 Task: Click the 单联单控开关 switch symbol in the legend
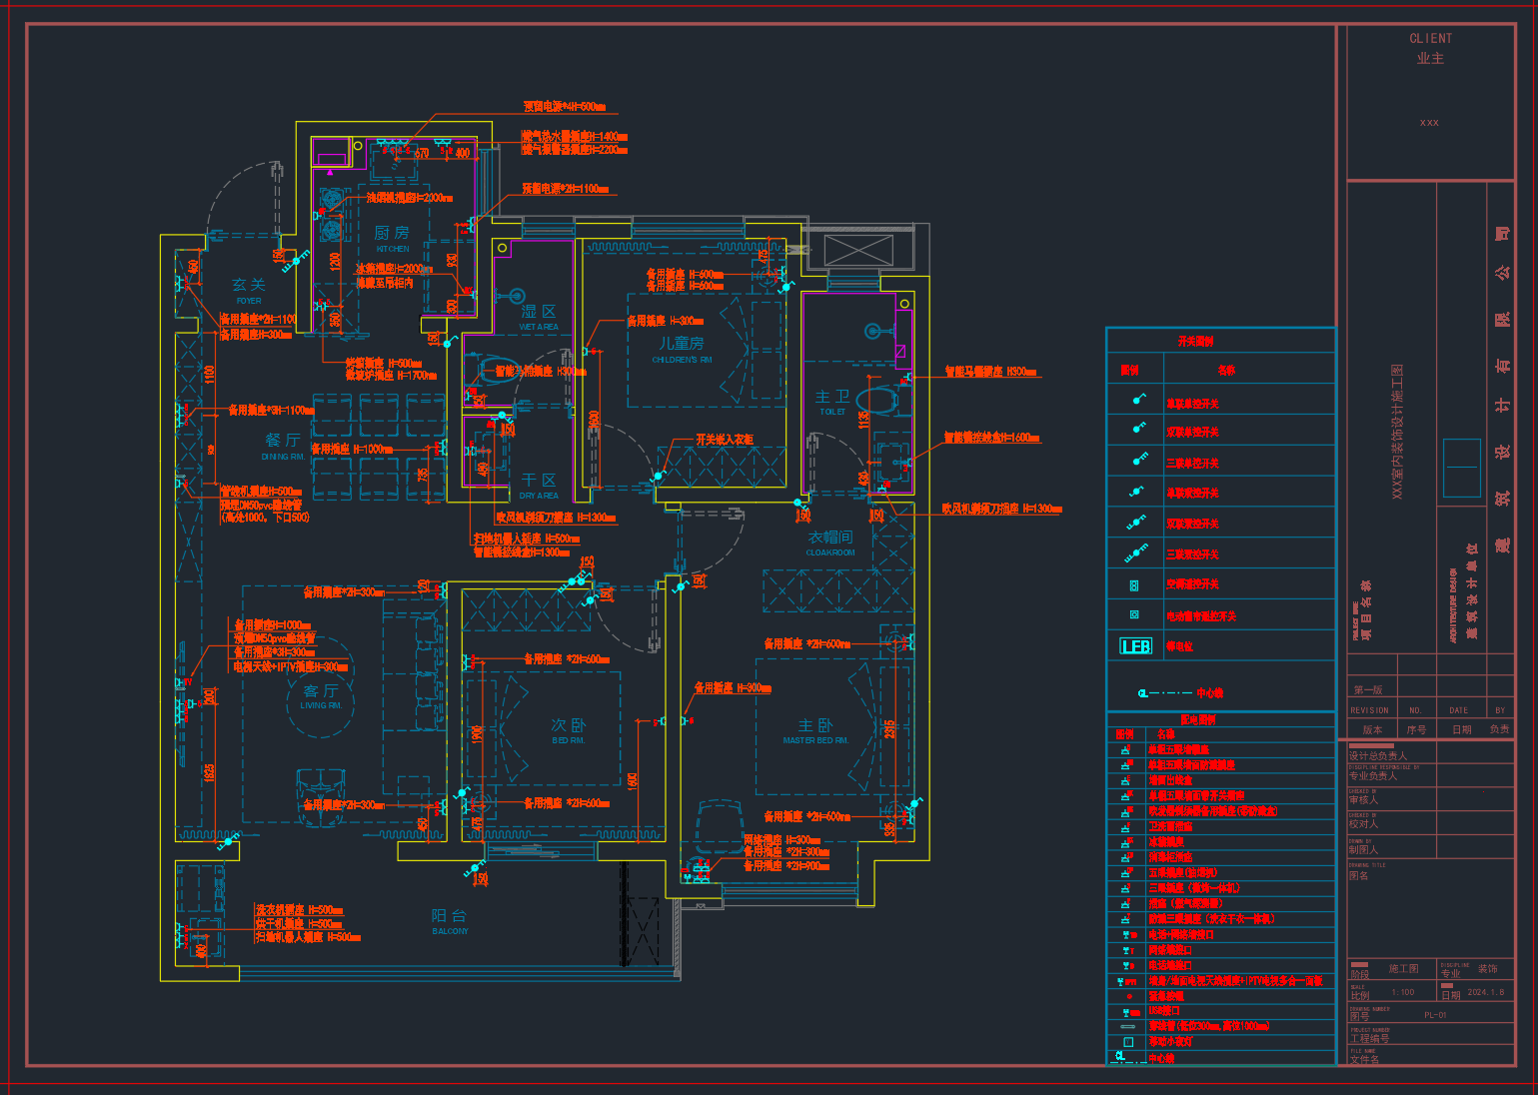[1137, 400]
